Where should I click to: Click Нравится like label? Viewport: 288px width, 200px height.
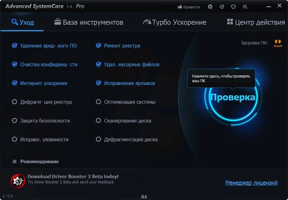[x=192, y=7]
